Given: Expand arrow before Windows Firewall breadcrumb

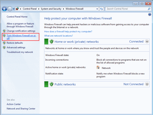Looking at the screenshot, I should coord(63,9).
